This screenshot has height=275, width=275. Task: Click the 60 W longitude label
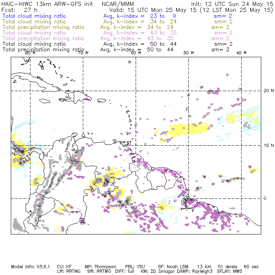[136, 53]
